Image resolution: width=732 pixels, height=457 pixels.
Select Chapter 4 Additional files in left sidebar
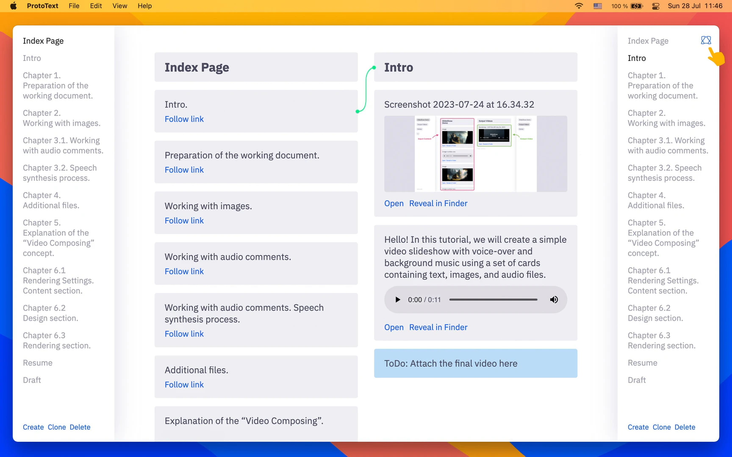tap(51, 200)
